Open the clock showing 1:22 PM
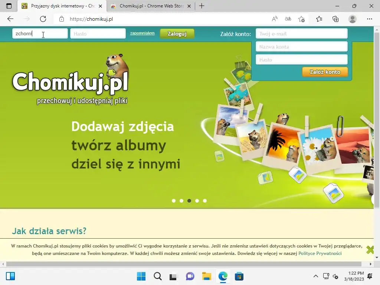The width and height of the screenshot is (380, 285). pos(354,276)
